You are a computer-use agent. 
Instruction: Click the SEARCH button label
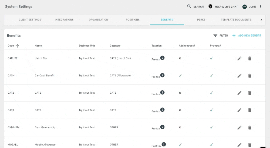tap(198, 7)
